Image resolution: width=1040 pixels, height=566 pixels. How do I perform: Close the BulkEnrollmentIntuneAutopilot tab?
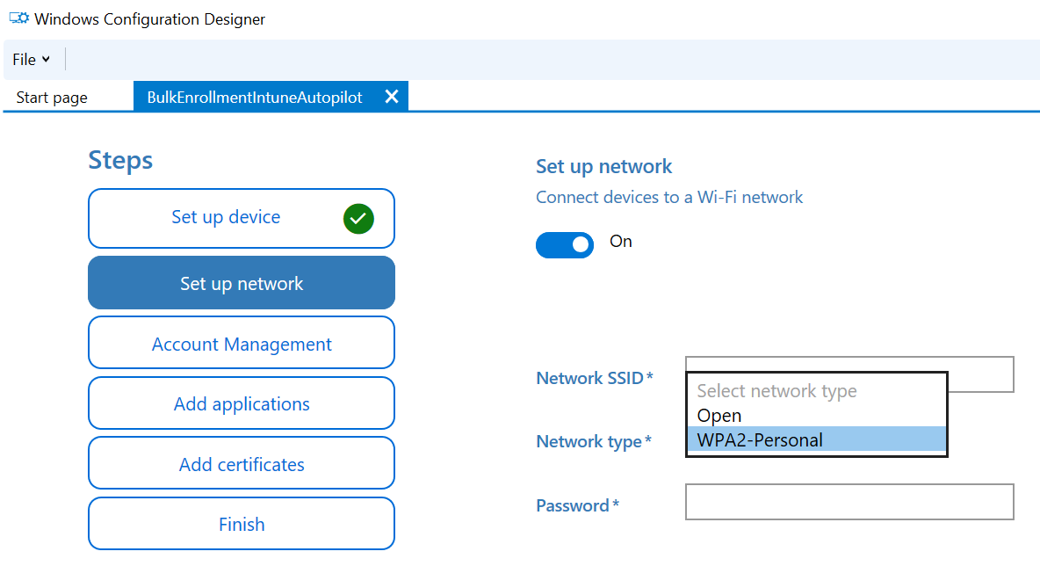coord(392,97)
